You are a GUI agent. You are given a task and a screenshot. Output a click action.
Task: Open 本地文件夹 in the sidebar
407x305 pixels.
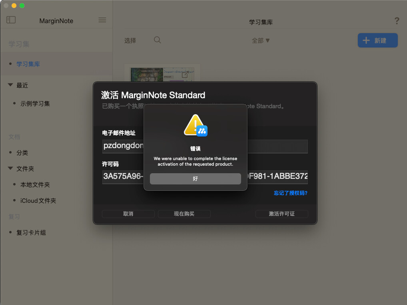tap(35, 185)
